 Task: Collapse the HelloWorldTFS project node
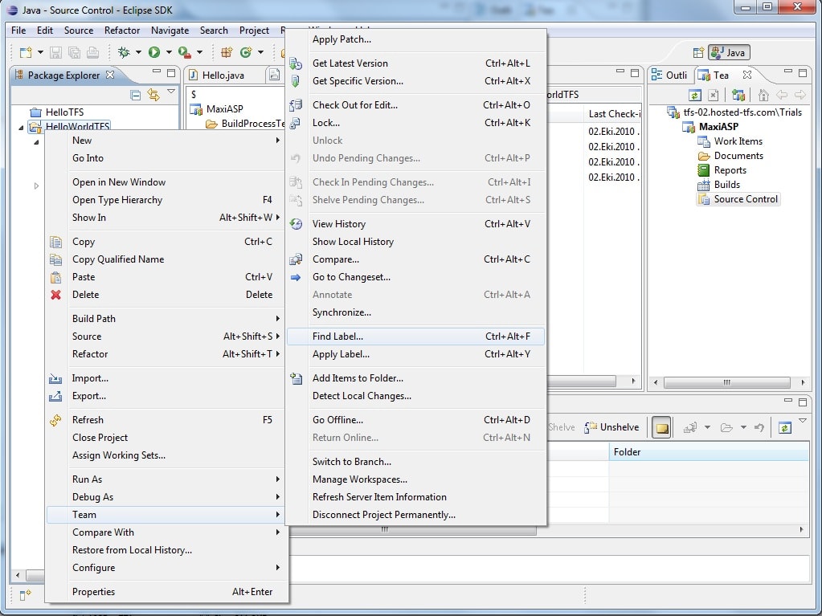pyautogui.click(x=21, y=127)
